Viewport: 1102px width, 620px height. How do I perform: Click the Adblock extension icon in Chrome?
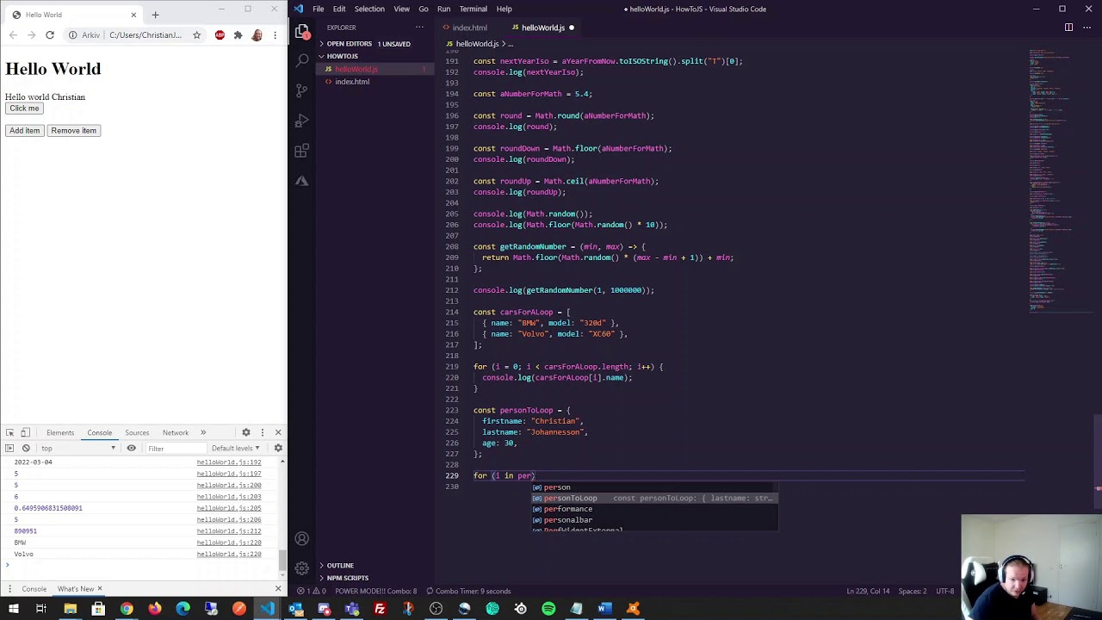(x=220, y=35)
